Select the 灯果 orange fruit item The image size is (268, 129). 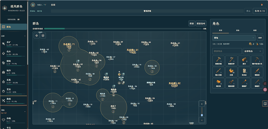231,72
